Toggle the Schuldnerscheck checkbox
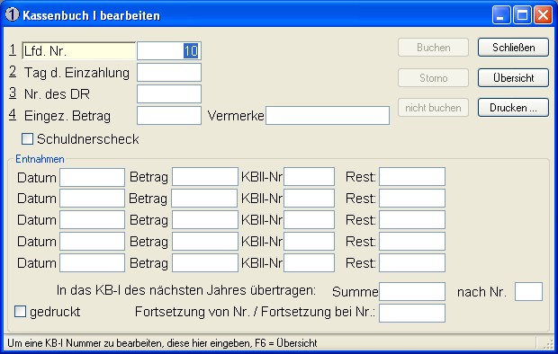Screen dimensions: 558x354 pyautogui.click(x=27, y=138)
